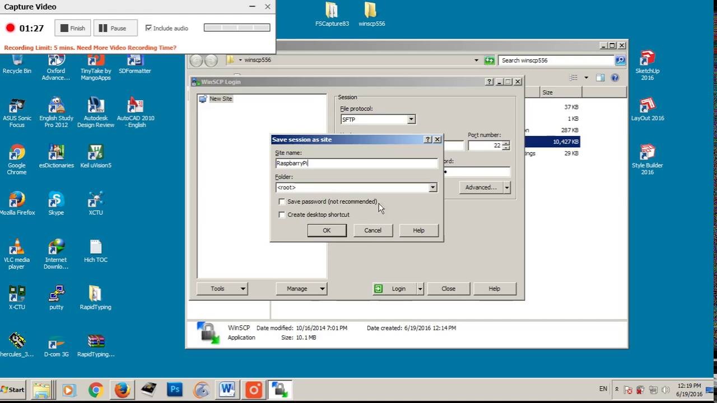Click the Close button in WinSCP Login
The height and width of the screenshot is (403, 717).
coord(448,289)
